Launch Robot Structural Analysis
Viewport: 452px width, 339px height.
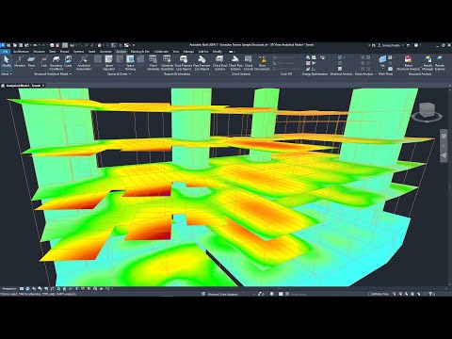[409, 63]
